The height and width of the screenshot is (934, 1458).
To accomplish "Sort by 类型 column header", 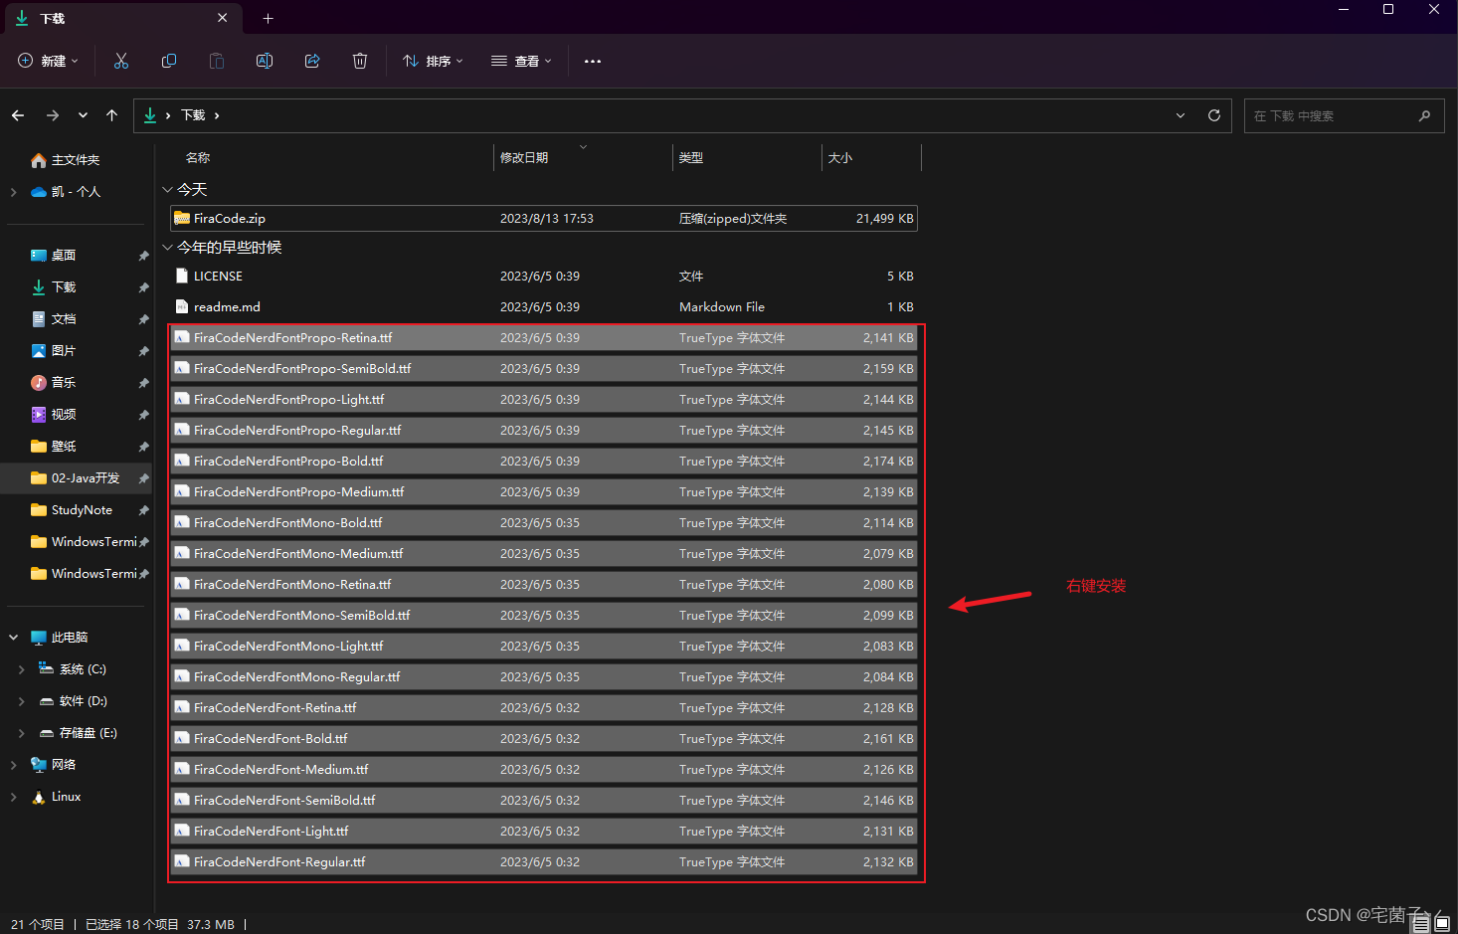I will (691, 157).
